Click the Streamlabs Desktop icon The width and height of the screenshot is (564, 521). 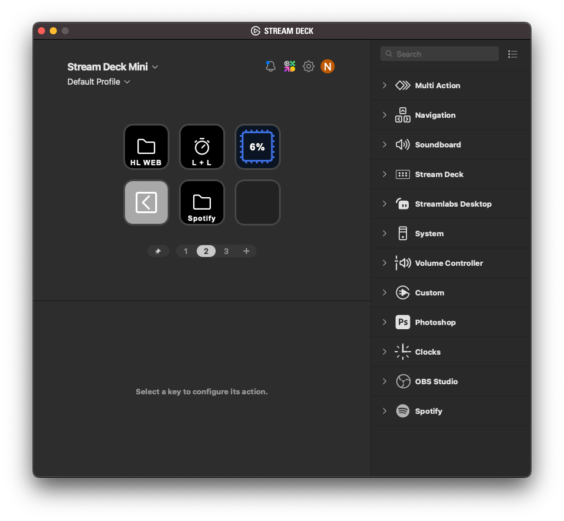(x=403, y=204)
